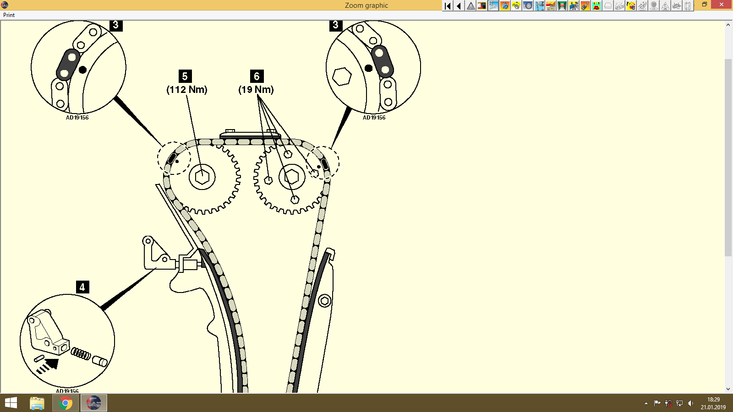
Task: Expand hidden icons in the system tray
Action: pyautogui.click(x=645, y=403)
